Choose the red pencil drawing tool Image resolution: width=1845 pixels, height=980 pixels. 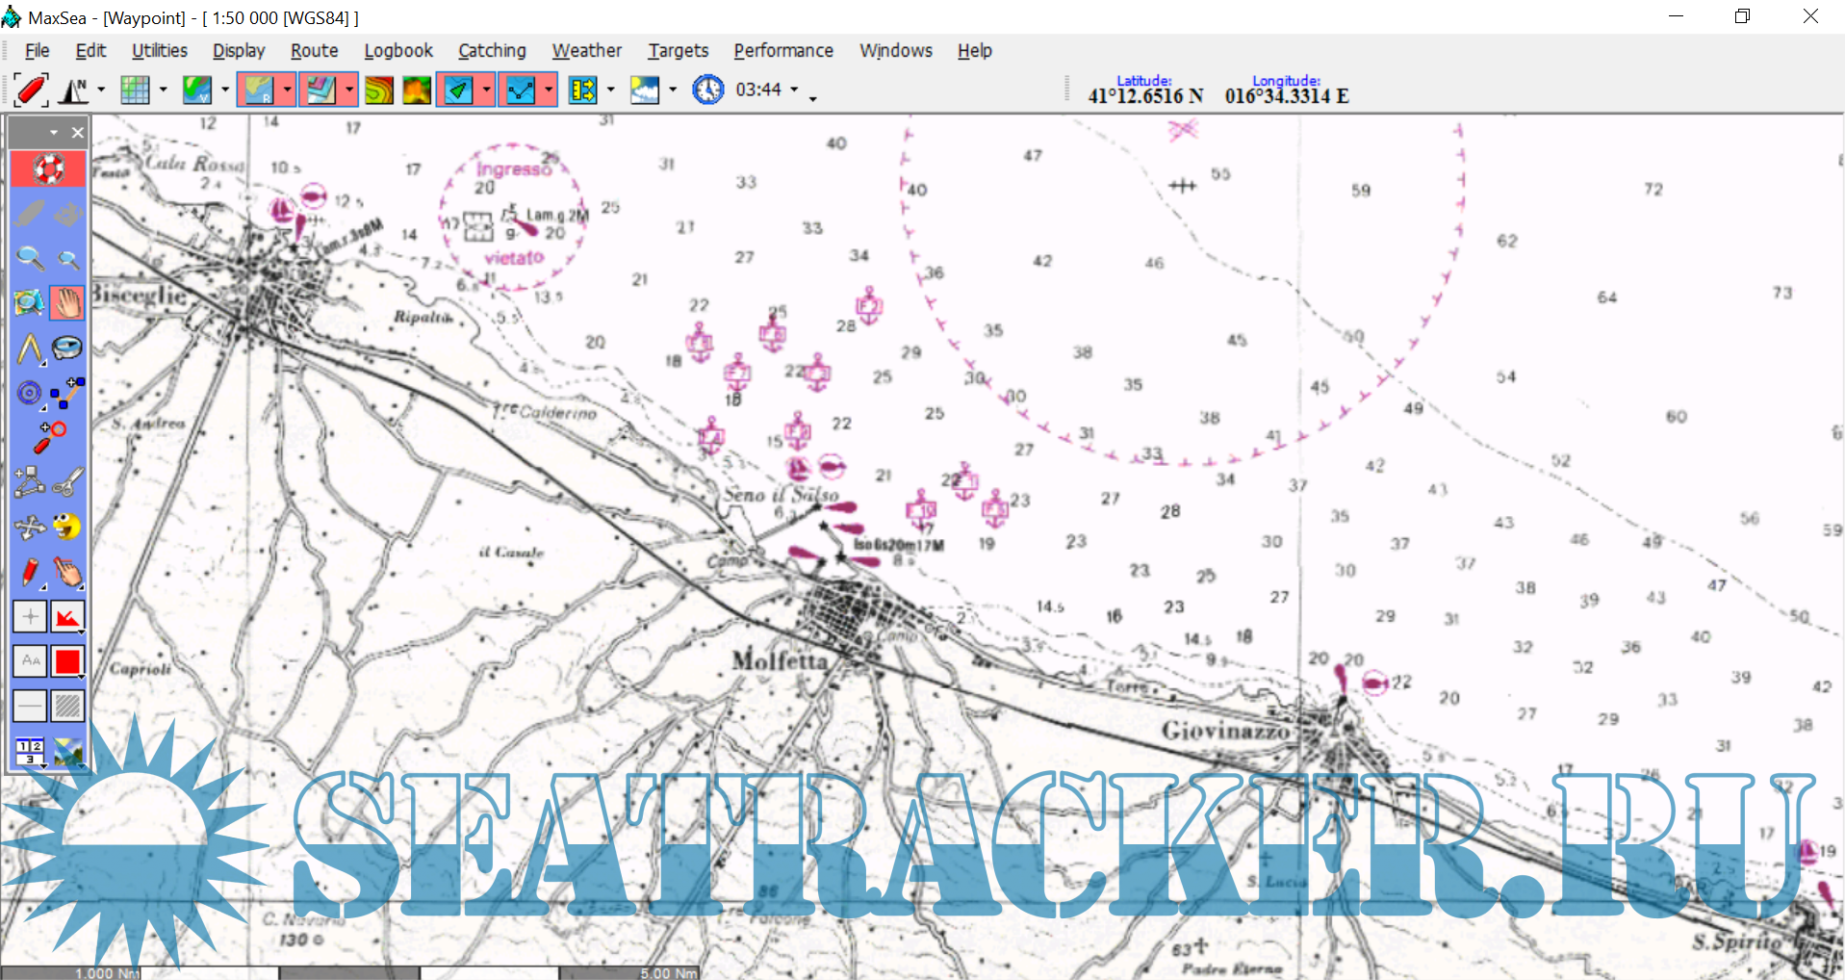30,572
